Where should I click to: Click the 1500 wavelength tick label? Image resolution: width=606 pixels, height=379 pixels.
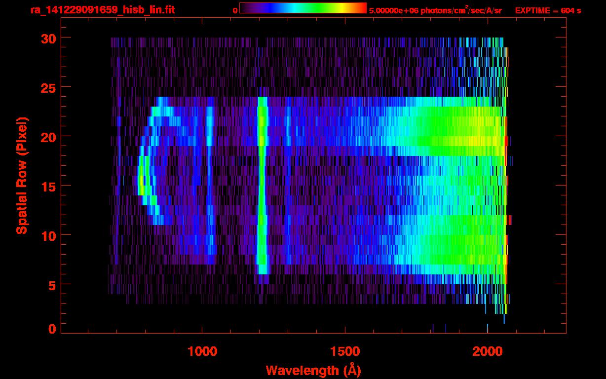pos(344,352)
